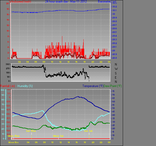This screenshot has width=156, height=146.
Task: Click the '0.5' rainfall axis value
Action: point(8,118)
